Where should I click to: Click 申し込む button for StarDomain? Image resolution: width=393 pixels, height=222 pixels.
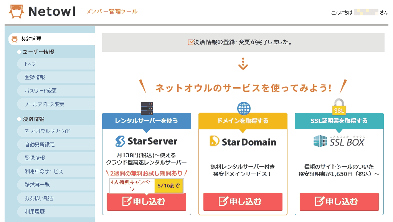243,202
